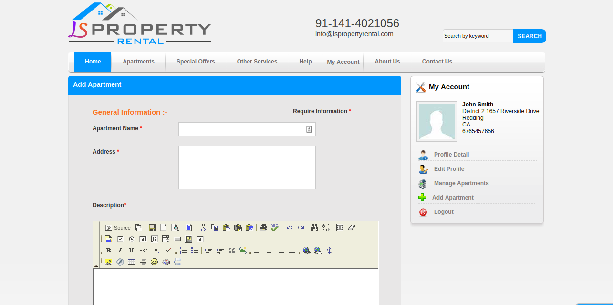
Task: Insert a selection list form element
Action: click(166, 239)
